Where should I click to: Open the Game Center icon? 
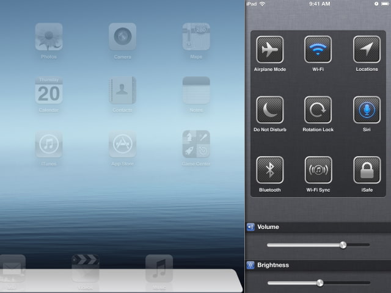(x=196, y=144)
